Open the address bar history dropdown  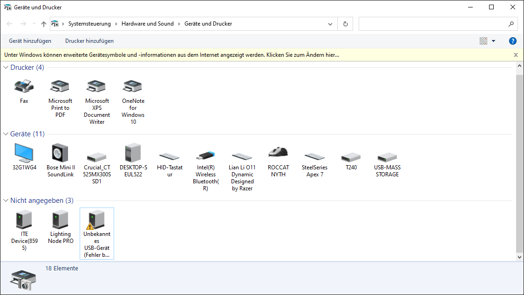click(x=330, y=24)
